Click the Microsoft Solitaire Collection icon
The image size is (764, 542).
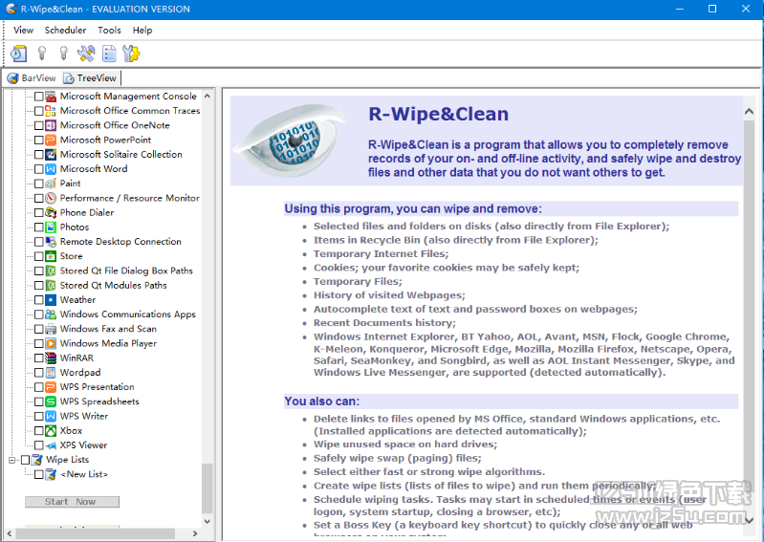(x=51, y=155)
